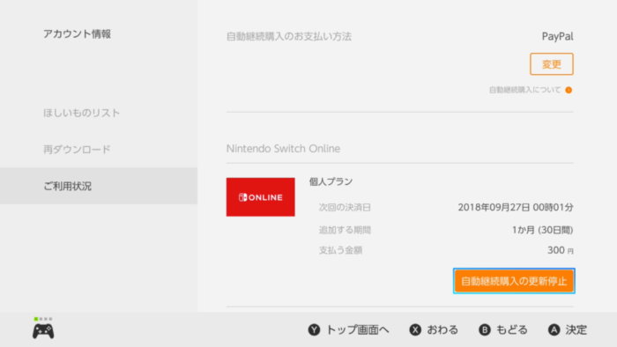The image size is (617, 347).
Task: Click the red Nintendo Switch Online logo
Action: click(x=261, y=197)
